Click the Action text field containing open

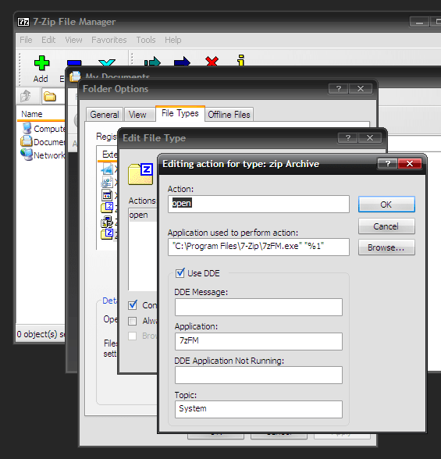point(258,204)
